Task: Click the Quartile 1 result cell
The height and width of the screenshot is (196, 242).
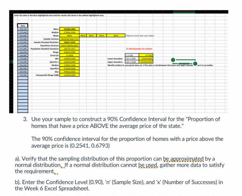Action: click(69, 62)
